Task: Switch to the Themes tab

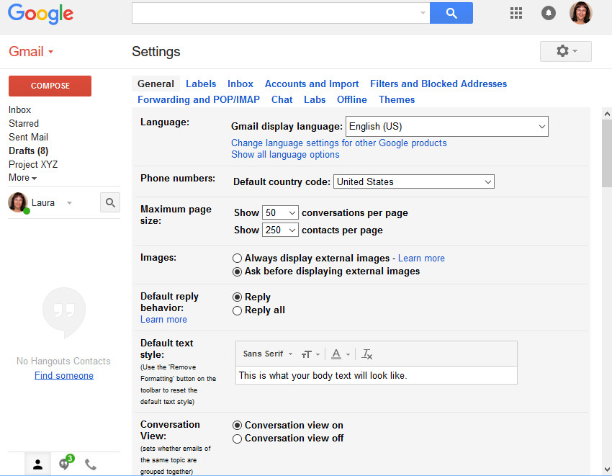Action: 397,99
